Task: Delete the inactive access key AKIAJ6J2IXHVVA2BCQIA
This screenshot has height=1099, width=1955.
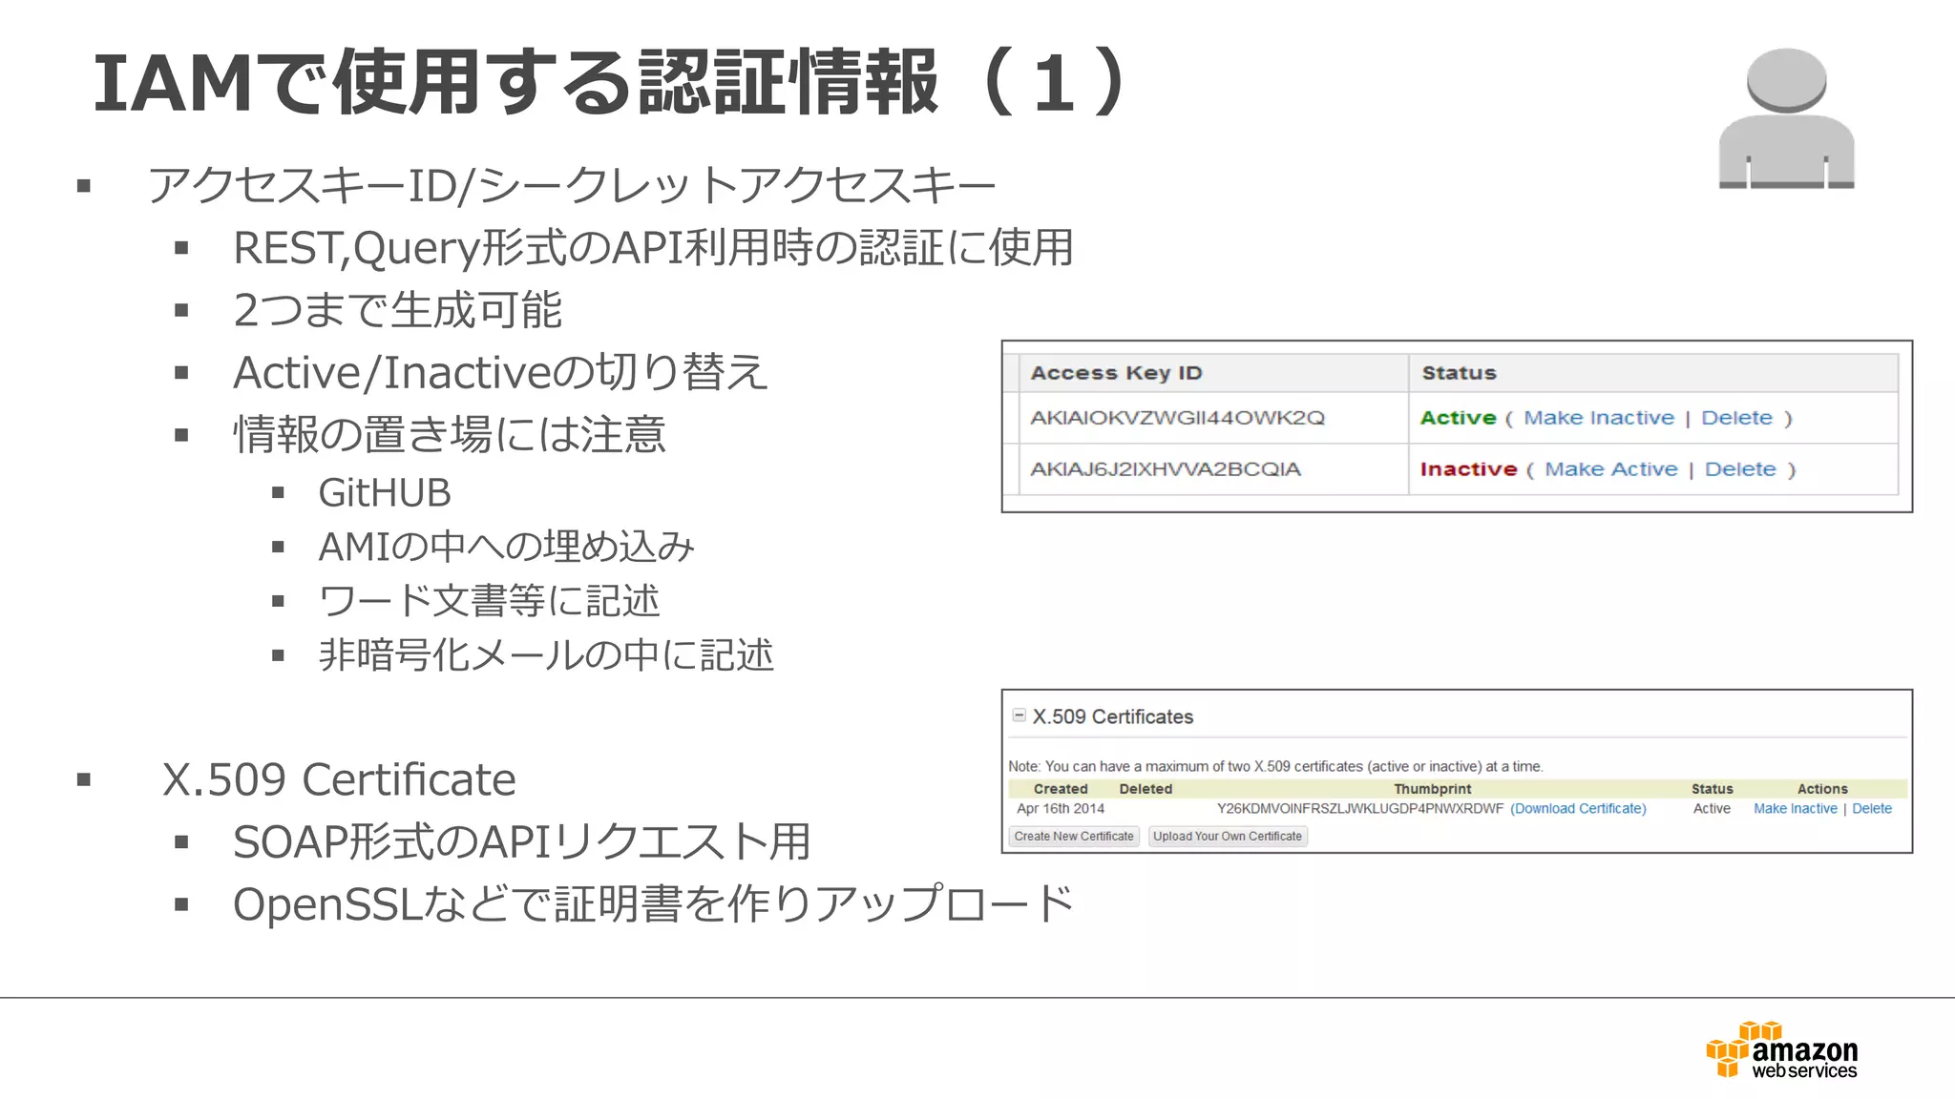Action: (1740, 469)
